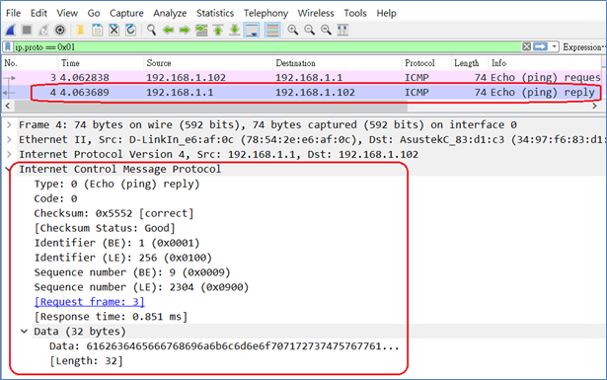Open the Edit menu
The image size is (607, 380).
[38, 13]
